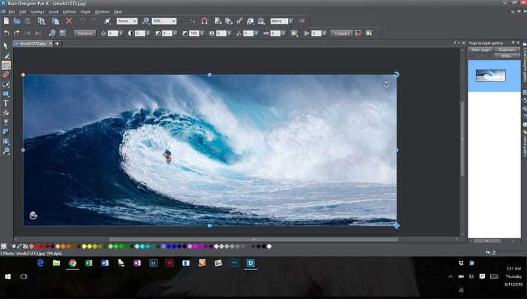Click the circular rotate handle on photo

coord(387,84)
